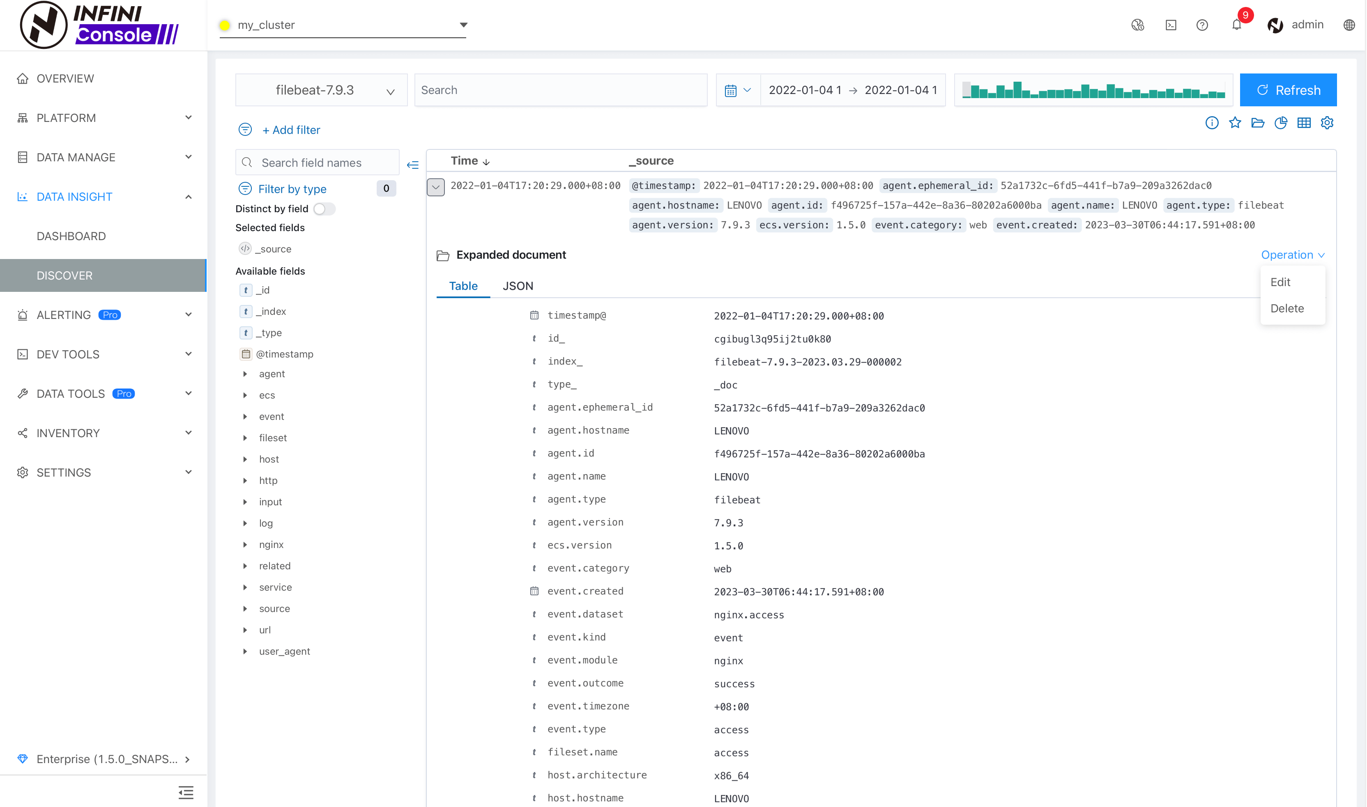Select the Table tab

(463, 286)
